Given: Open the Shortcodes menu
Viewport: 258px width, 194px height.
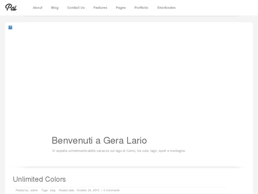Looking at the screenshot, I should pos(166,8).
